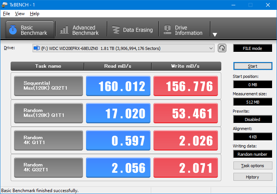The image size is (277, 194).
Task: Open the Basic Benchmark tab
Action: point(30,30)
